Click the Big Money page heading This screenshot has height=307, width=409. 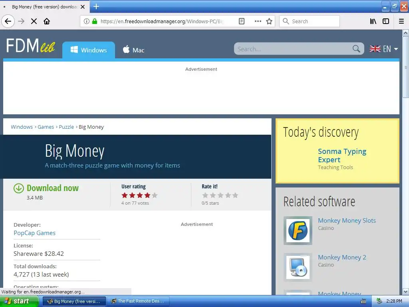click(75, 151)
